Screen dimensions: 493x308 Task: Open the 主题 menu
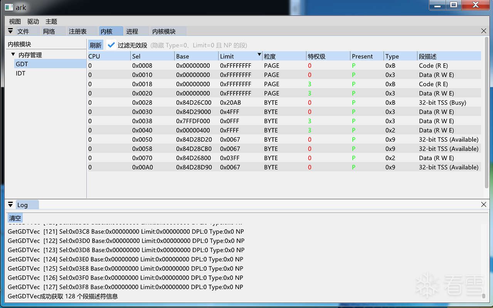(51, 22)
